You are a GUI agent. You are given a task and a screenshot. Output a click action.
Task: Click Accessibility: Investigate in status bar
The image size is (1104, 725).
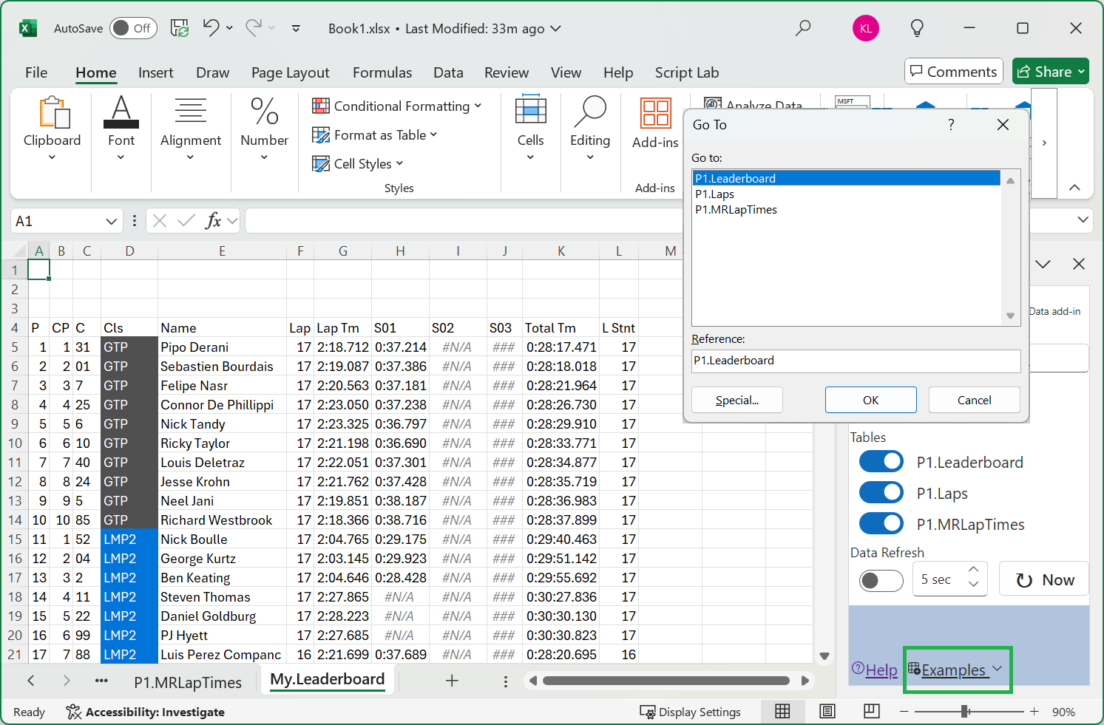(x=145, y=712)
